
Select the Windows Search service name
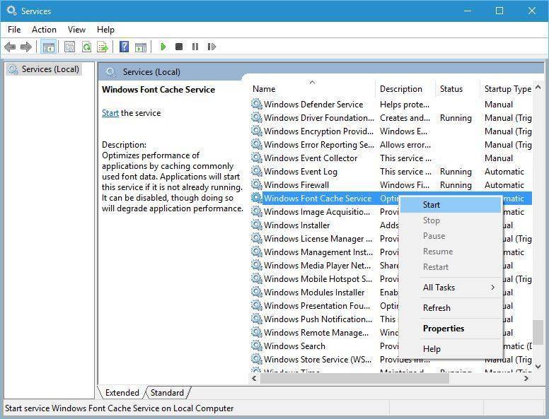[294, 346]
